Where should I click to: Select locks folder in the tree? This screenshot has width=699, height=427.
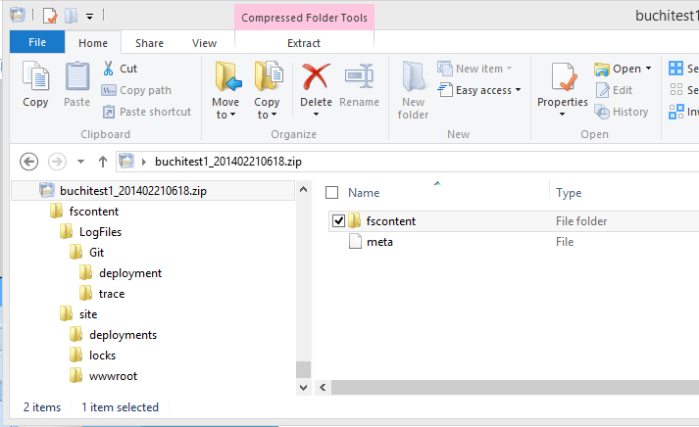102,356
